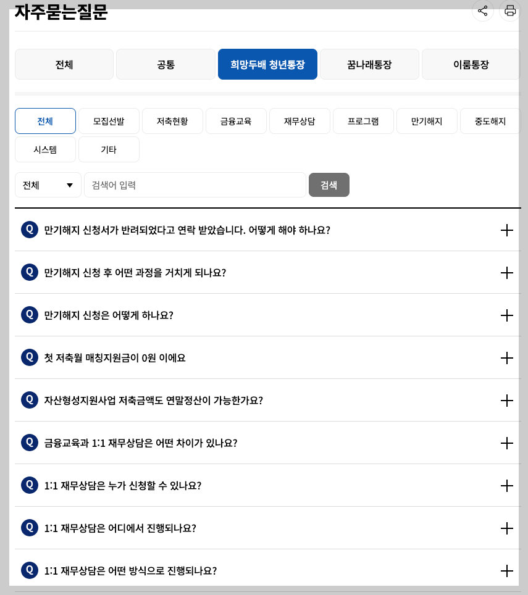Open question text 만기해지 신청은 어떻게 하나요?
The height and width of the screenshot is (595, 528).
[x=109, y=315]
